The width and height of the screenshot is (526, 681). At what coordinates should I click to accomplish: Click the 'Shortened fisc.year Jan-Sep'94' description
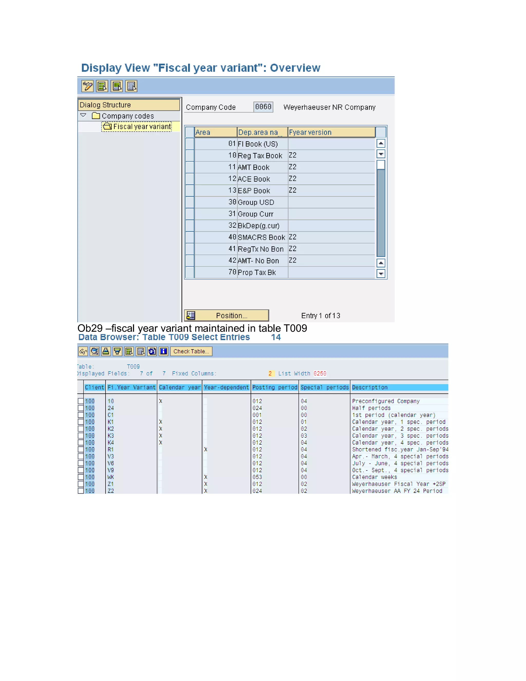pyautogui.click(x=400, y=449)
